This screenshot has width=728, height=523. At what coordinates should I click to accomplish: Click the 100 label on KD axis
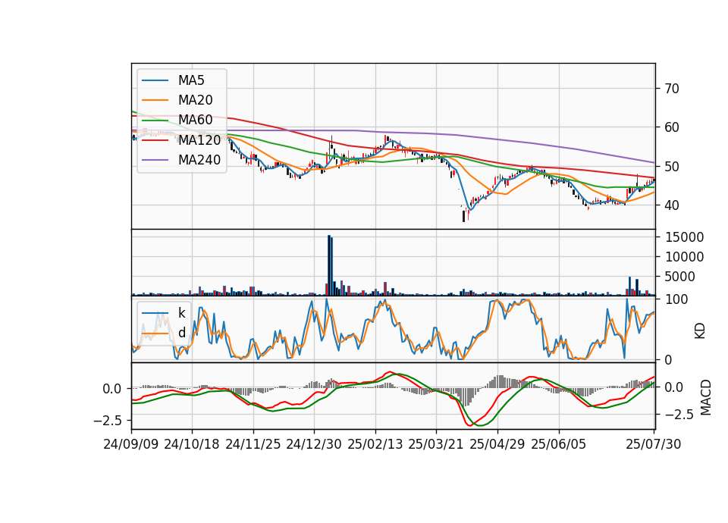[676, 299]
